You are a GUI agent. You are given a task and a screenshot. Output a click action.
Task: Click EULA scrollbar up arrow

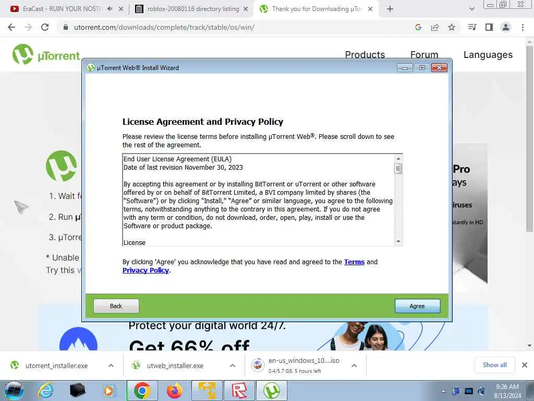click(x=398, y=159)
